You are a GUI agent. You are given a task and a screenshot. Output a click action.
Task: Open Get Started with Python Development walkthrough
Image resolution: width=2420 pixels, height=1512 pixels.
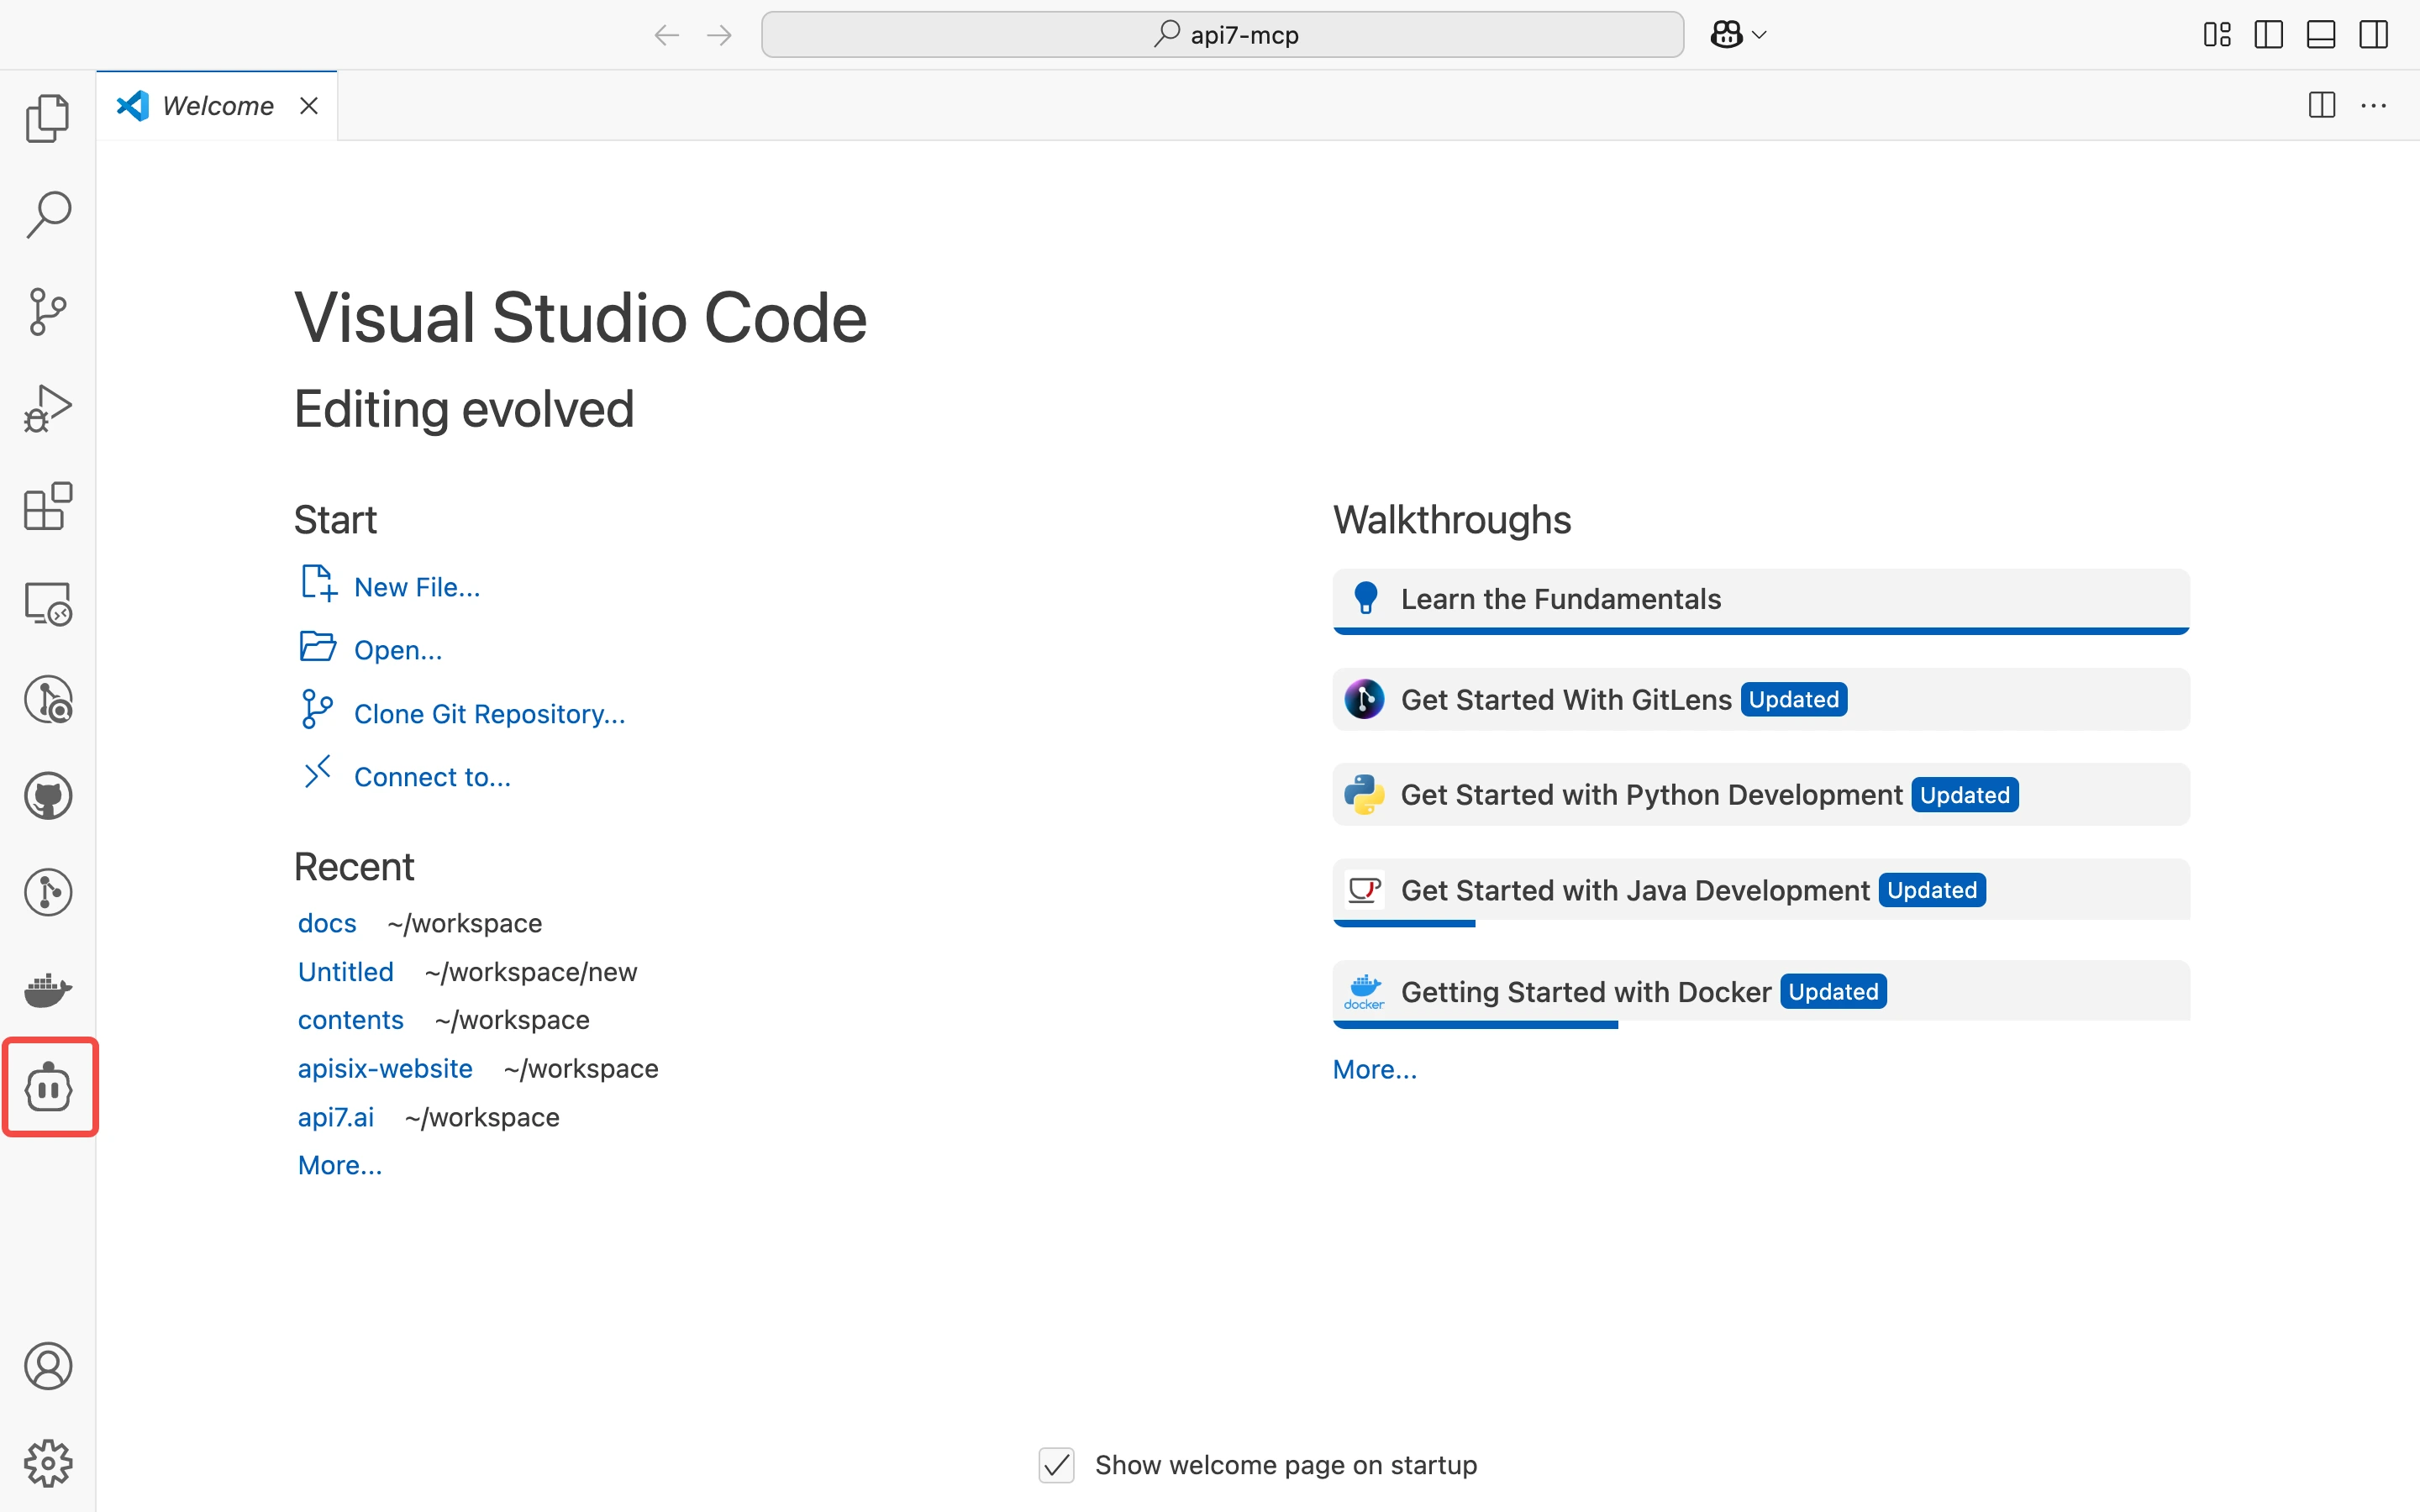1761,794
